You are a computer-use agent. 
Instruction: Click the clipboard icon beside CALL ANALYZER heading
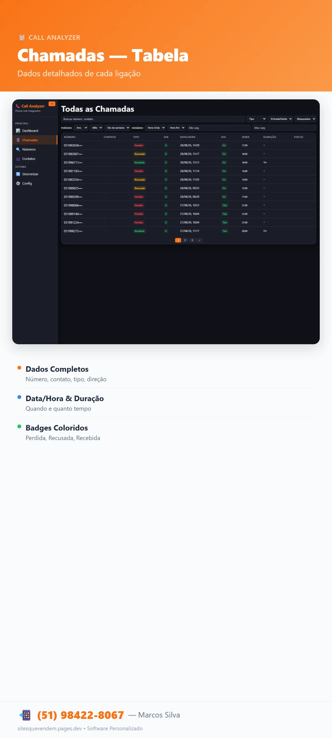click(22, 38)
